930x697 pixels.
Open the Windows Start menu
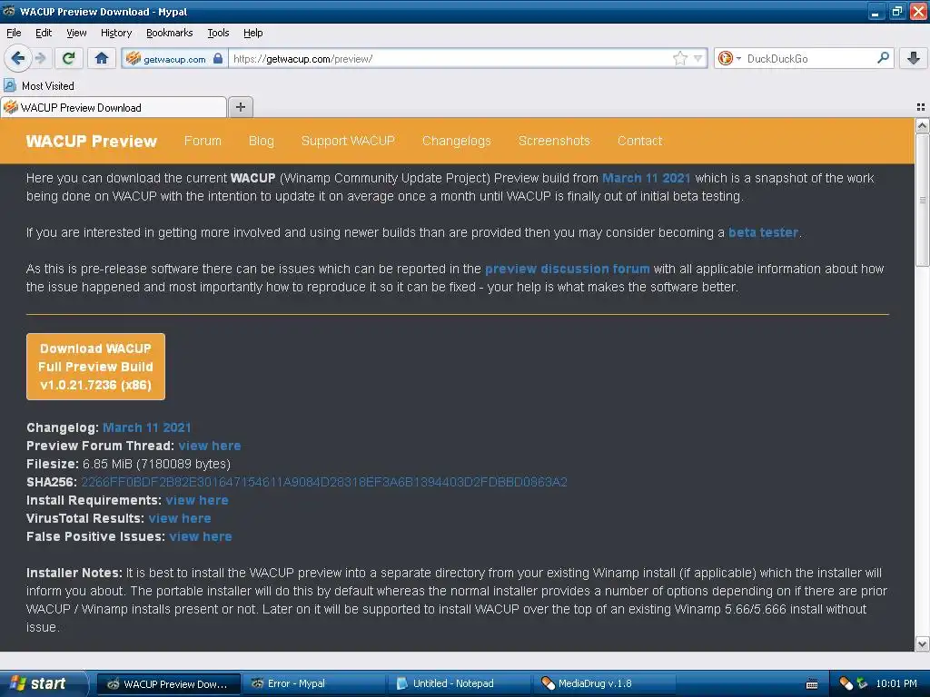tap(44, 683)
